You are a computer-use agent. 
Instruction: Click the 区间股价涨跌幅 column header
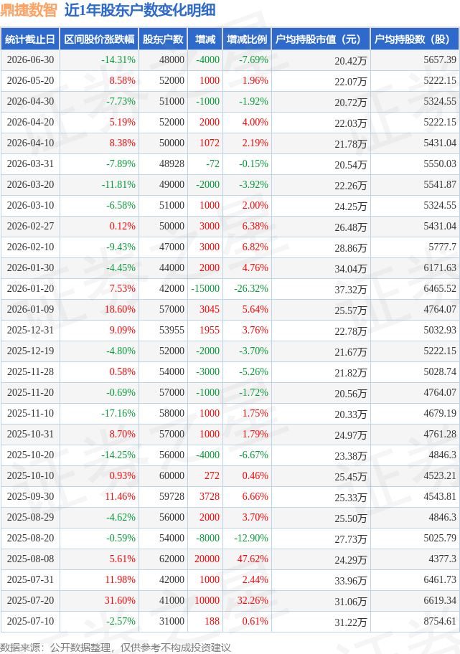(x=99, y=39)
